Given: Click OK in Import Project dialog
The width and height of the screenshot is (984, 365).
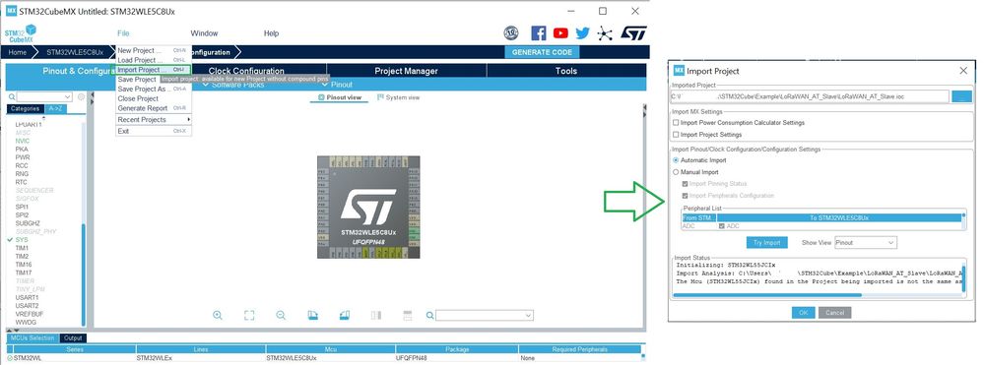Looking at the screenshot, I should point(803,312).
